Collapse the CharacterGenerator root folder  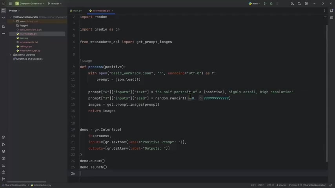[11, 17]
